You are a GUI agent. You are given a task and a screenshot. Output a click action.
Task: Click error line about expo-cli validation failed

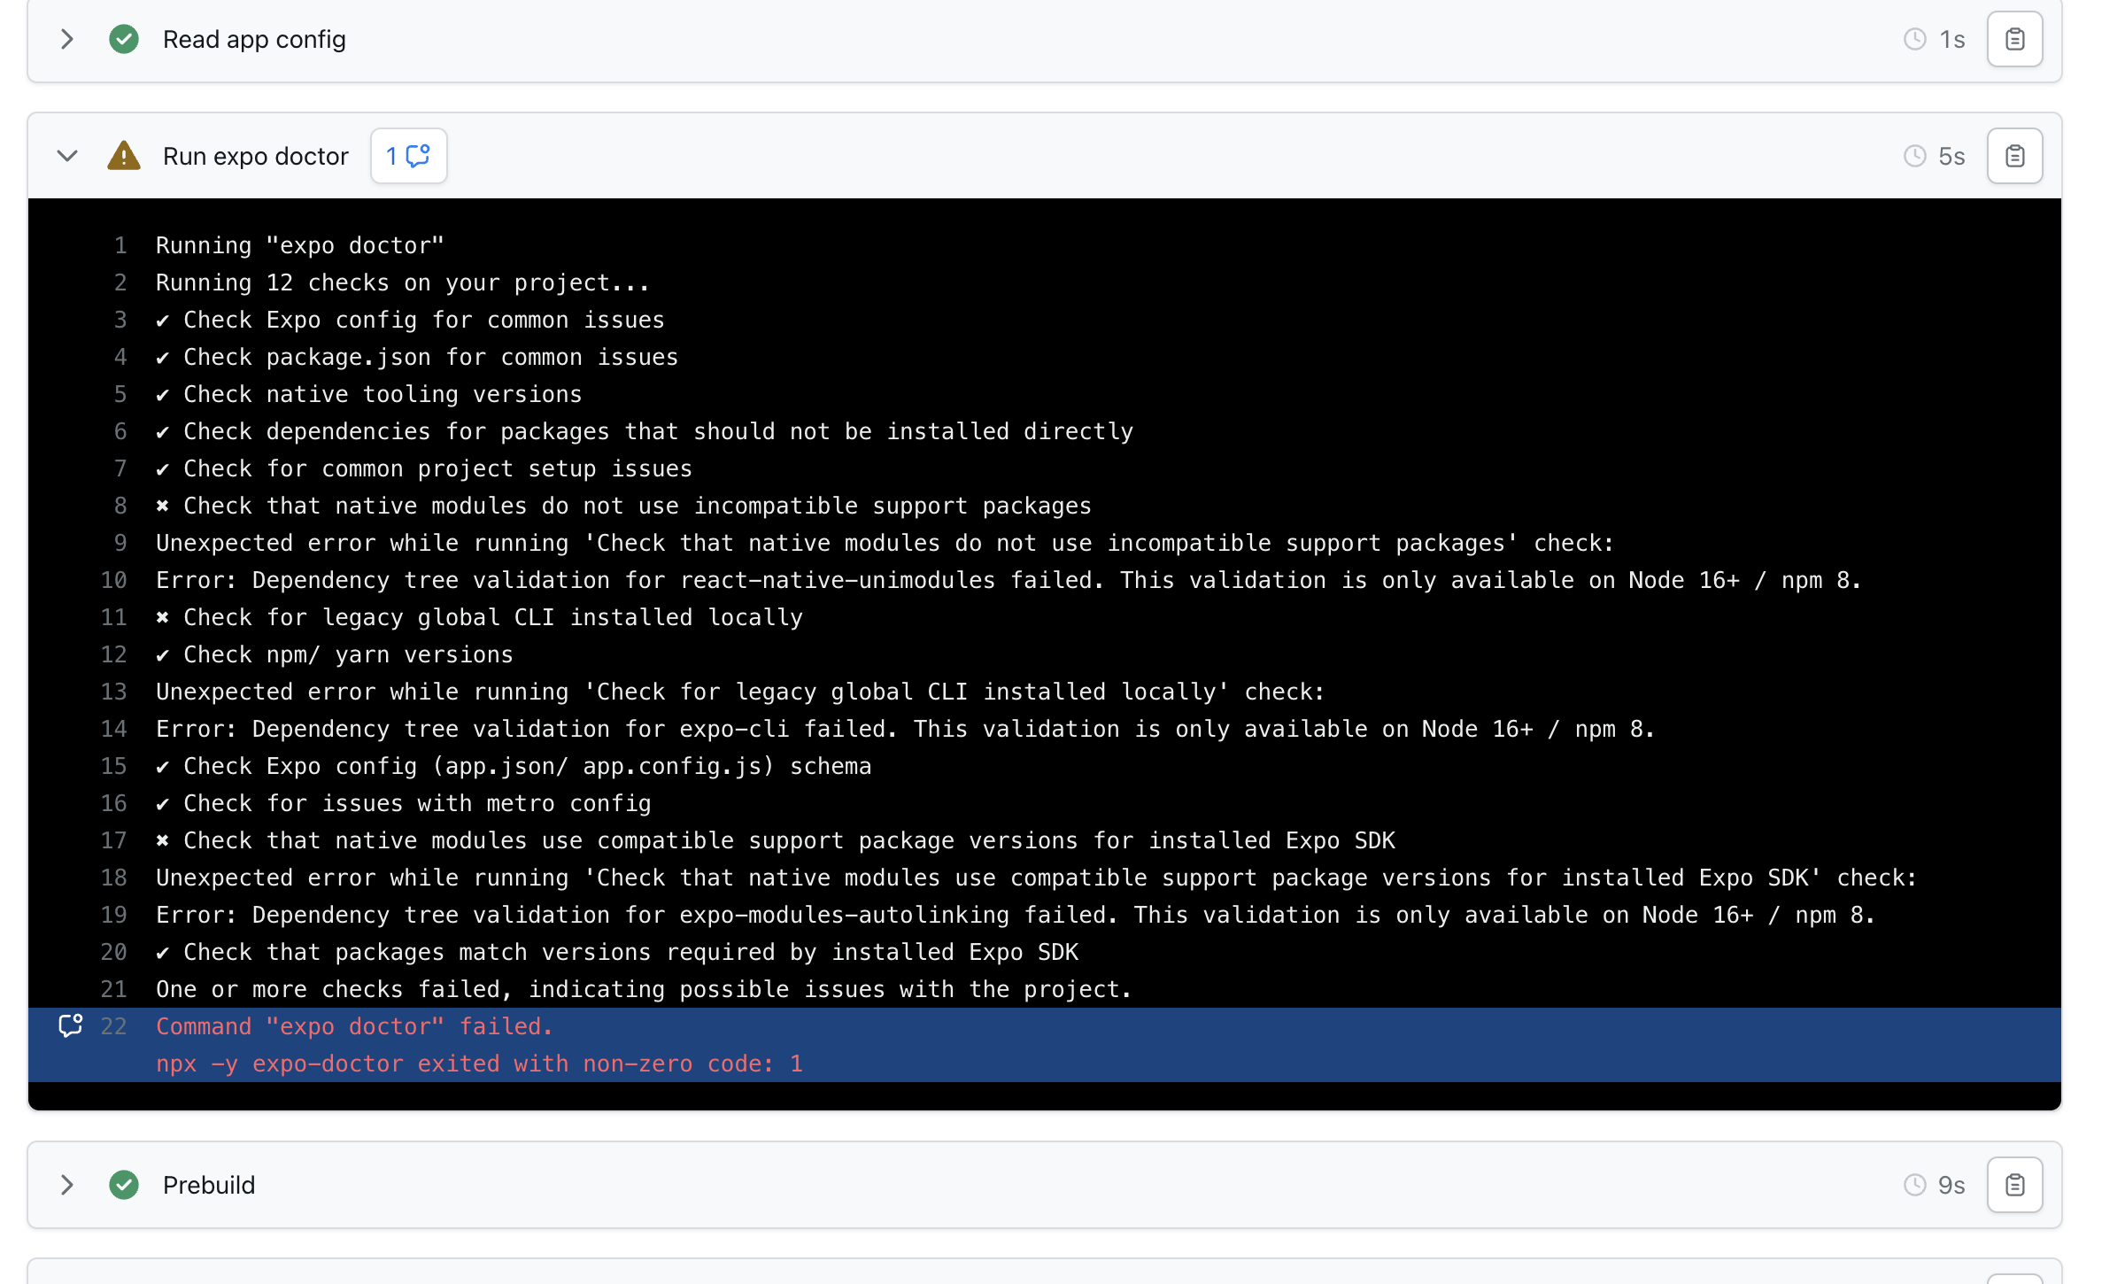pyautogui.click(x=905, y=729)
